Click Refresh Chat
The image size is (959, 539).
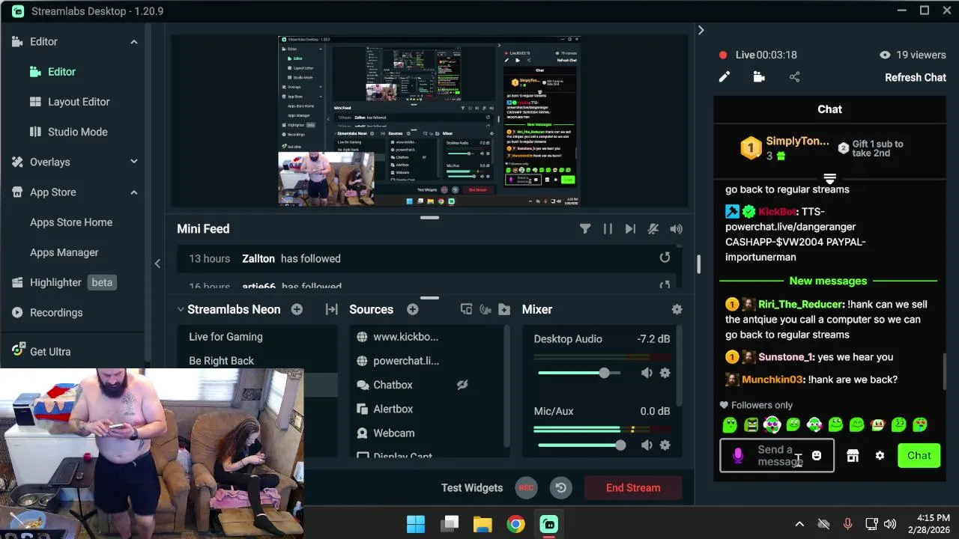click(916, 77)
